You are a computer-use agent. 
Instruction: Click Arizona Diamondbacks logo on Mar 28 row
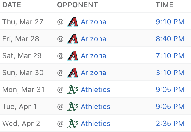coord(73,39)
